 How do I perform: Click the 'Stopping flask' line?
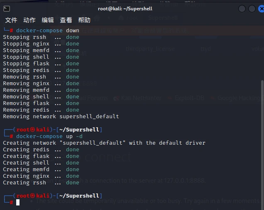pyautogui.click(x=41, y=64)
